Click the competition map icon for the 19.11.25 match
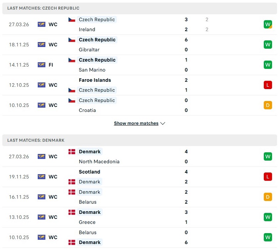The height and width of the screenshot is (250, 280). tap(42, 177)
